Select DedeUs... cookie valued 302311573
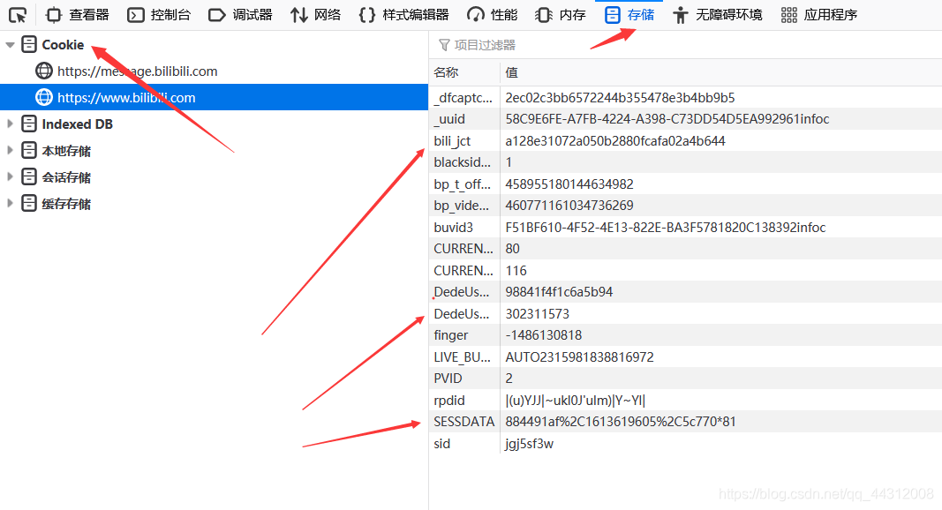Screen dimensions: 942x510 click(x=685, y=313)
